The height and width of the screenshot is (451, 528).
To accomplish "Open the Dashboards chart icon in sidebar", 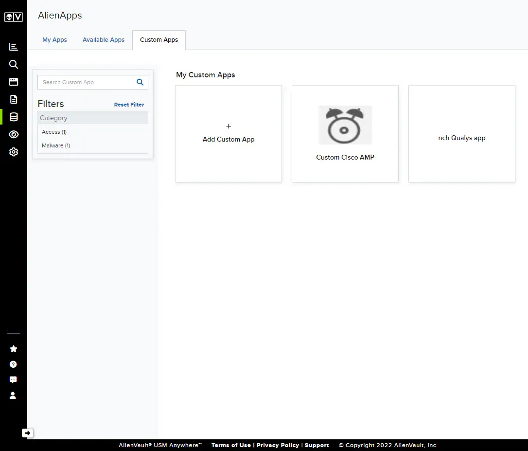I will tap(14, 47).
